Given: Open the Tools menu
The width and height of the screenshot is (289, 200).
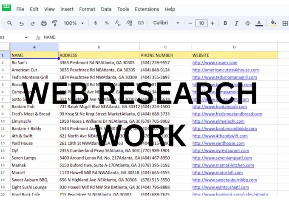Looking at the screenshot, I should (x=123, y=9).
